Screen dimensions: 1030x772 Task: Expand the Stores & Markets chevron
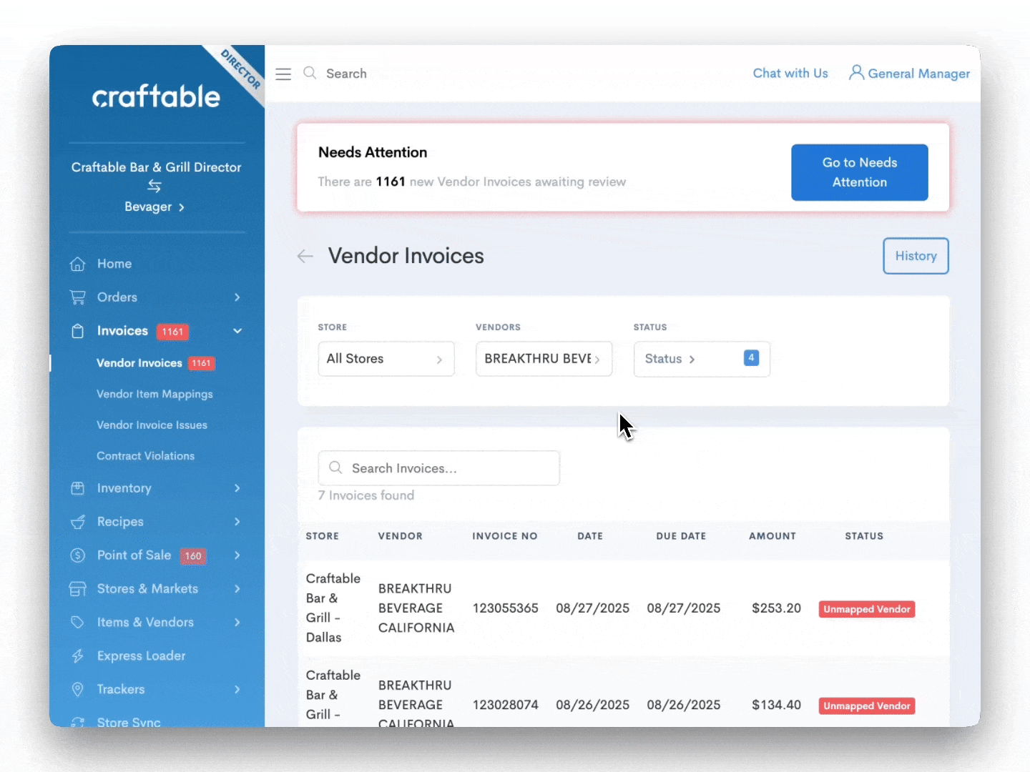(237, 589)
